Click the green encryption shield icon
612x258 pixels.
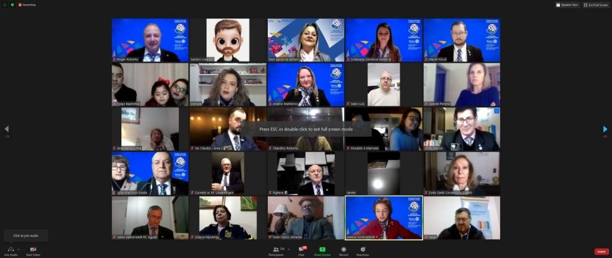(x=12, y=5)
